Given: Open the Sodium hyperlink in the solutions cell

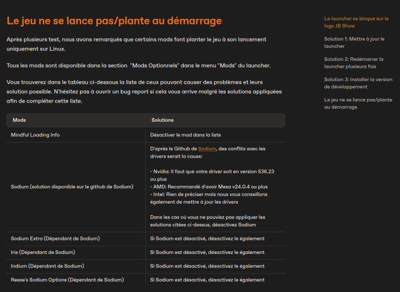Looking at the screenshot, I should coord(207,149).
